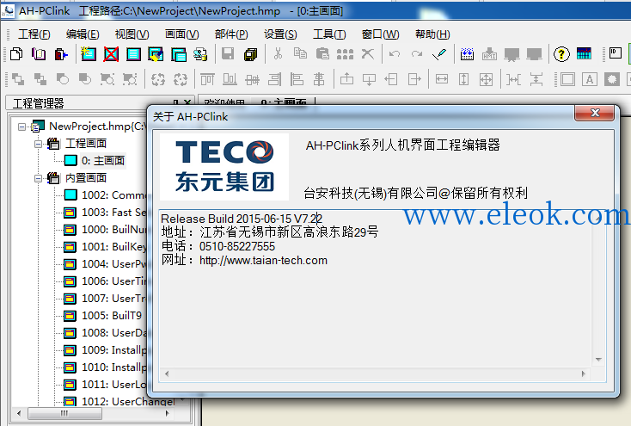Select the 1012: UserChange tree item

pyautogui.click(x=128, y=401)
